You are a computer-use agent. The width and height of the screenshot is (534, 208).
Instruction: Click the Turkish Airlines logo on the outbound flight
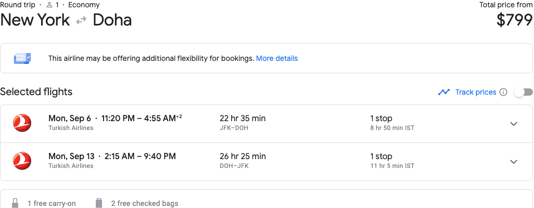pyautogui.click(x=22, y=123)
